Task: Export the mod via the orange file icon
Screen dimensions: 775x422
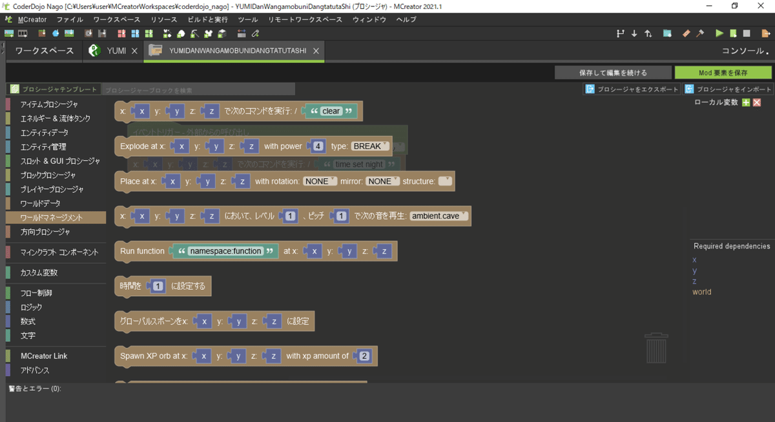Action: coord(765,34)
